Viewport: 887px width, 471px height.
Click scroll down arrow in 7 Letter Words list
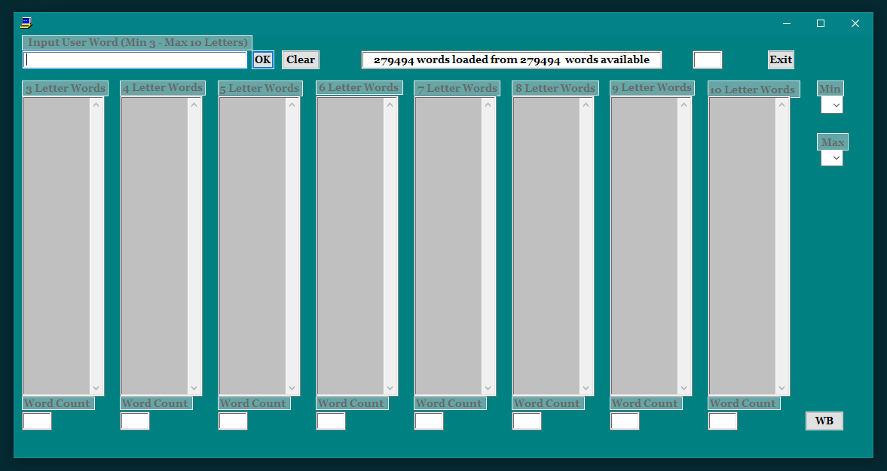(x=488, y=388)
